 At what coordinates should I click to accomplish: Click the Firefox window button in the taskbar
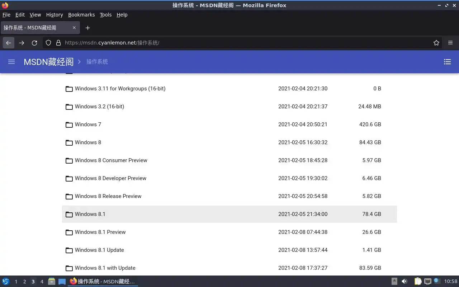pyautogui.click(x=103, y=281)
